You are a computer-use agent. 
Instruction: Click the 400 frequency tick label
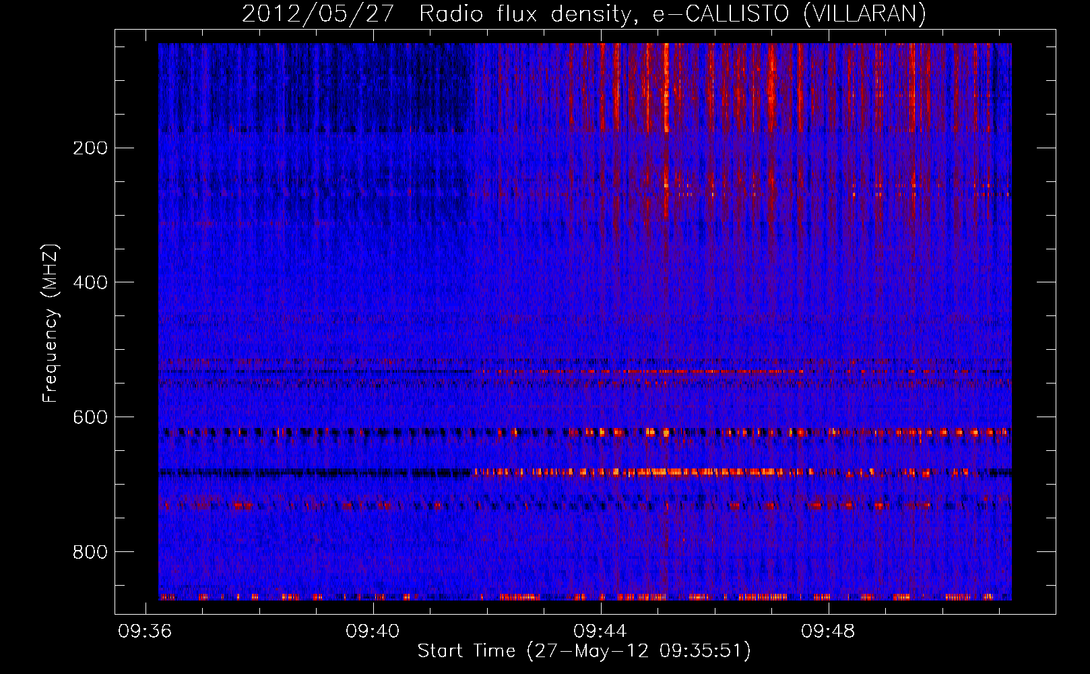pos(90,282)
